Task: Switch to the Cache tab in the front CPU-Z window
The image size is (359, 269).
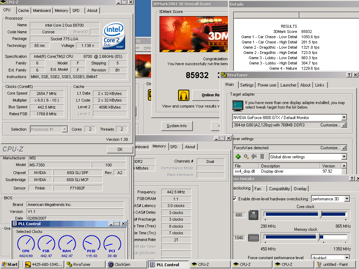Action: point(23,11)
